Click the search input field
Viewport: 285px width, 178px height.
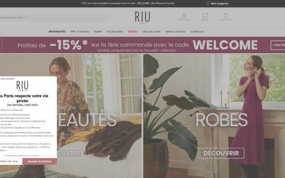point(55,18)
